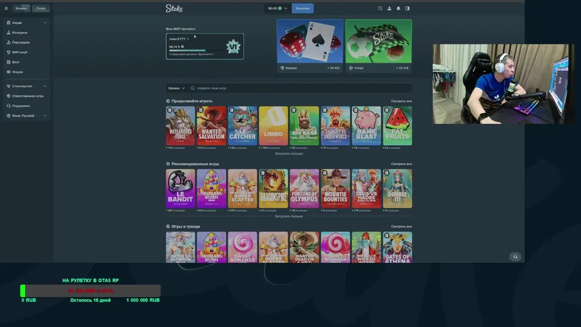The image size is (581, 327).
Task: Toggle the right side panel icon
Action: tap(407, 8)
